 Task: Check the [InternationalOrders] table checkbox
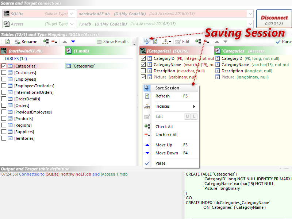pos(4,92)
